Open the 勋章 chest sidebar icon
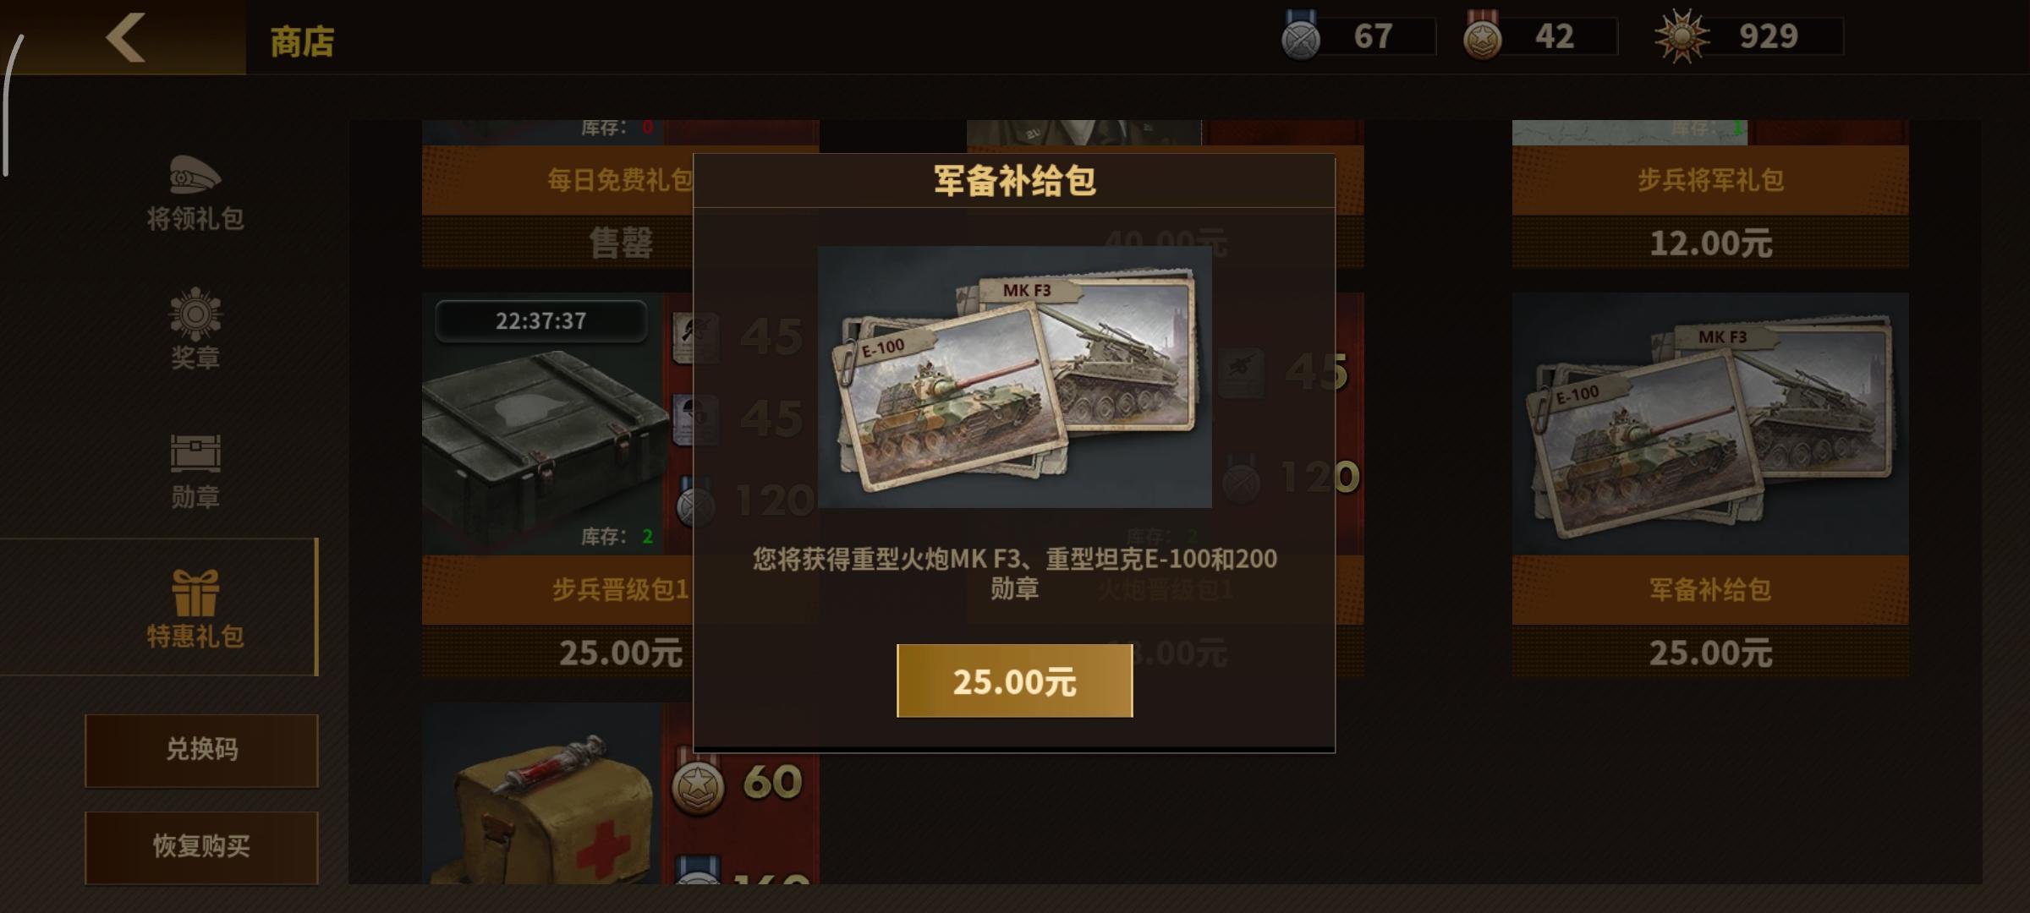Viewport: 2030px width, 913px height. pyautogui.click(x=195, y=454)
